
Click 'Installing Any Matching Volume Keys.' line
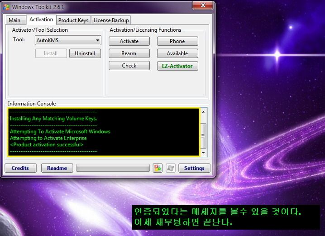coord(53,118)
